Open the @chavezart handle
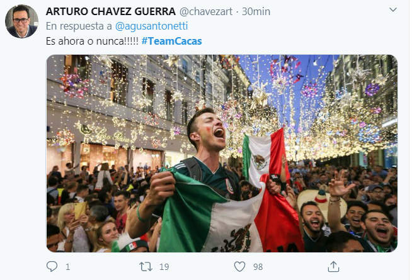The image size is (412, 280). [206, 11]
